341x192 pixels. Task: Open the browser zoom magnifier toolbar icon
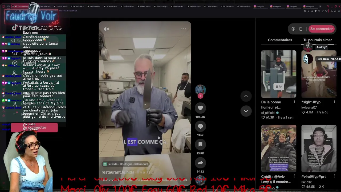pos(305,11)
